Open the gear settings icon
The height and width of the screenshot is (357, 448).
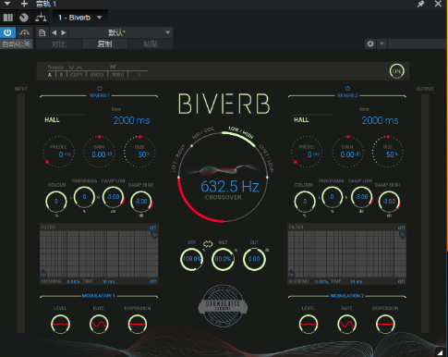pyautogui.click(x=370, y=43)
